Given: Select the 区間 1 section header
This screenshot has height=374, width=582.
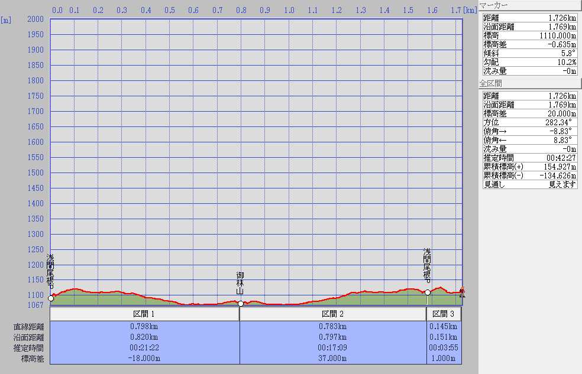Looking at the screenshot, I should [x=144, y=314].
